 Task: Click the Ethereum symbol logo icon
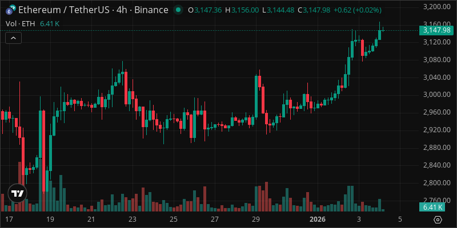(x=11, y=10)
